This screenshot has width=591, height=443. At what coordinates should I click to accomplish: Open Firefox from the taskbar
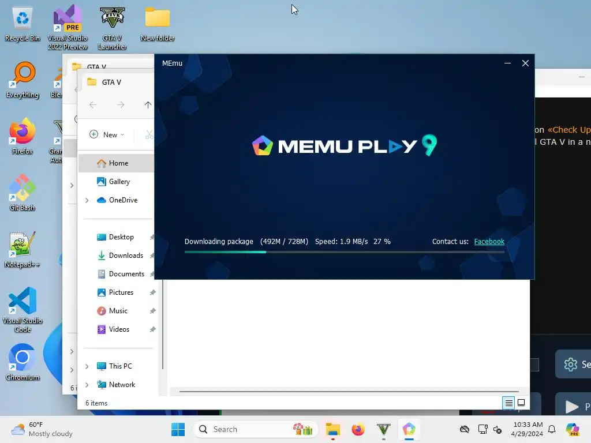coord(358,429)
